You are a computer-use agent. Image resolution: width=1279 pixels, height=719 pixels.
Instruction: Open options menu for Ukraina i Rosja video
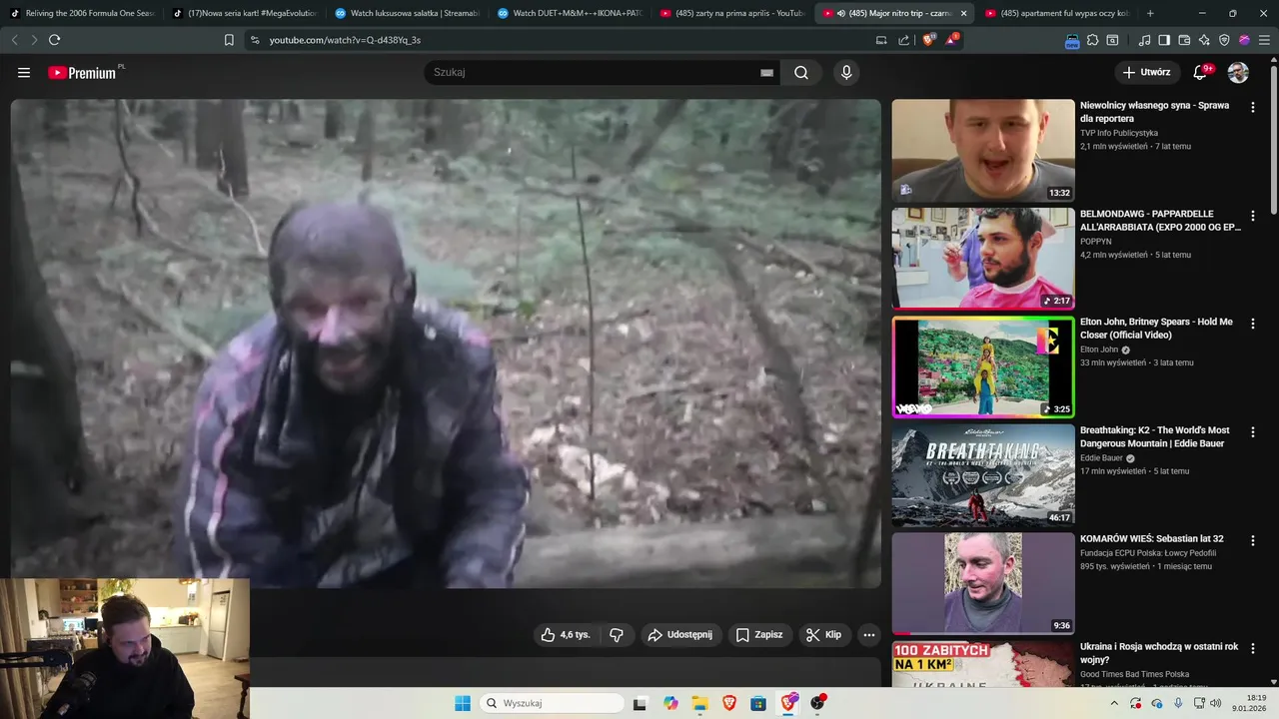(x=1253, y=649)
